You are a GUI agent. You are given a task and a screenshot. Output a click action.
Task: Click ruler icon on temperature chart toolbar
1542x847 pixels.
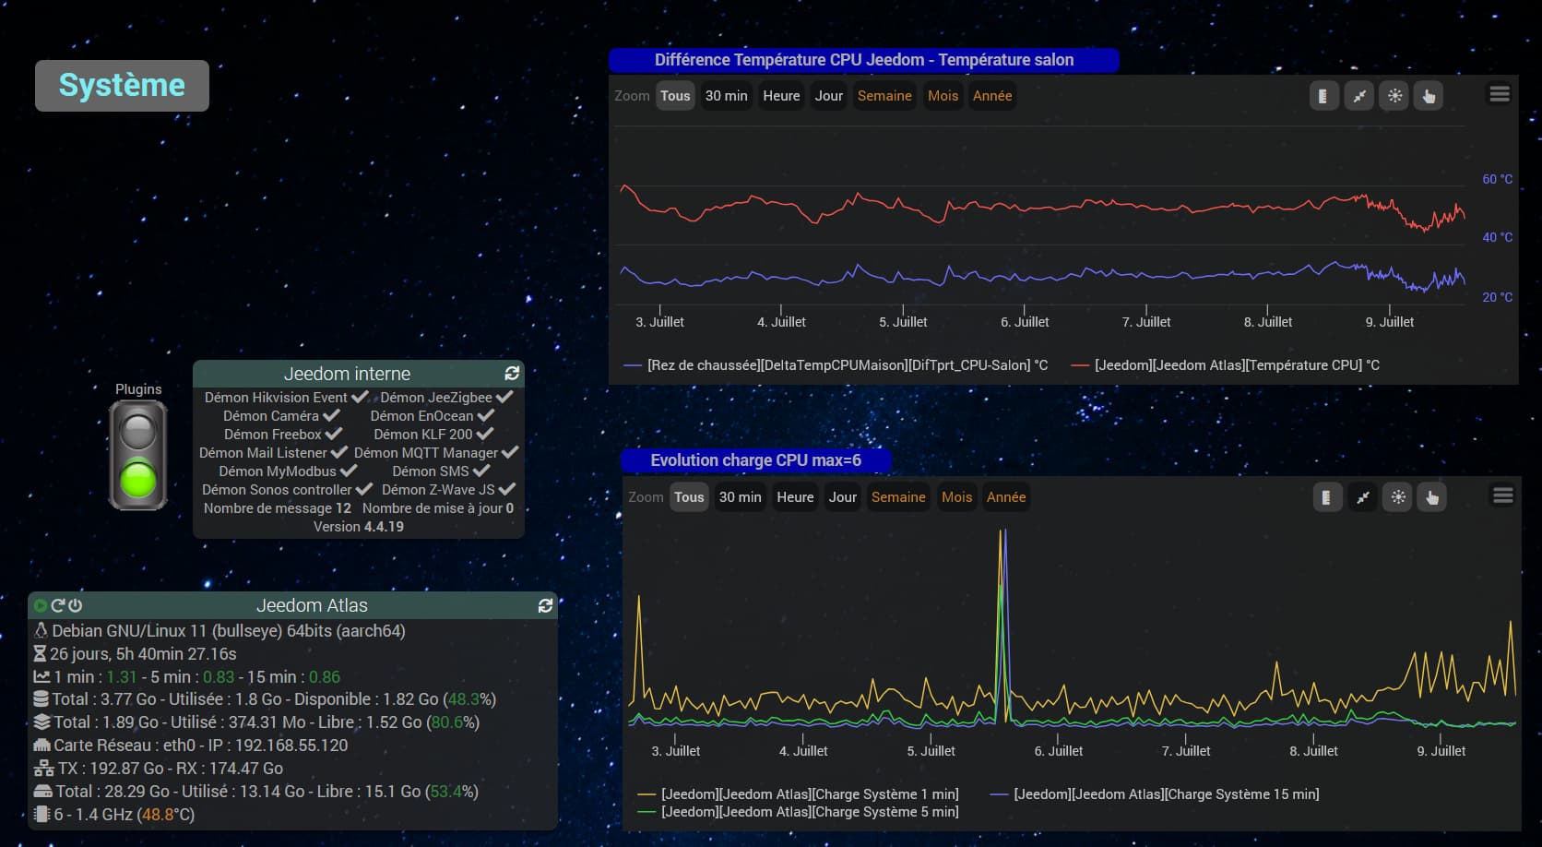pyautogui.click(x=1323, y=96)
